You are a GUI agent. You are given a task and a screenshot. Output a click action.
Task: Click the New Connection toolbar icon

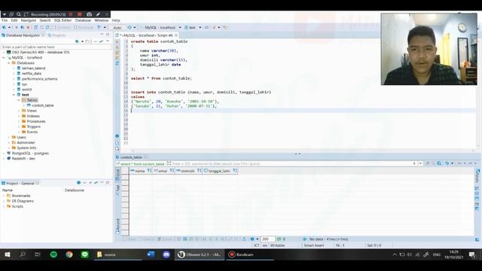tap(5, 27)
